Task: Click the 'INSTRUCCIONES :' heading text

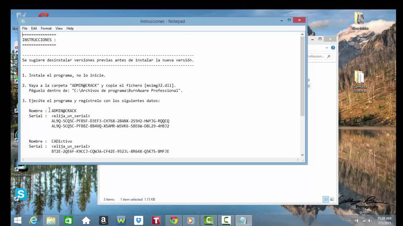Action: point(39,40)
